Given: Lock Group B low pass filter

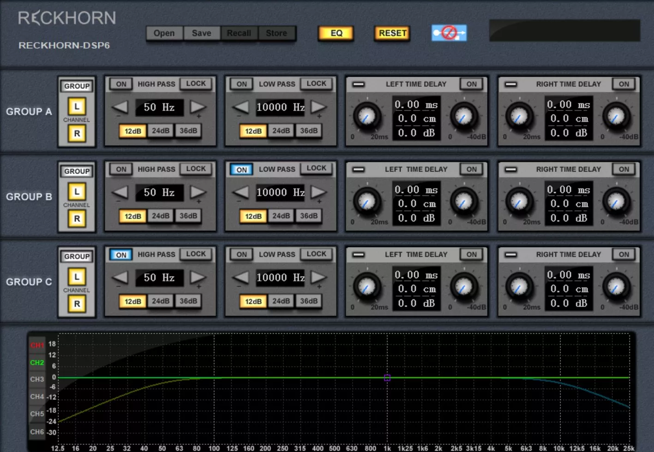Looking at the screenshot, I should pos(316,169).
